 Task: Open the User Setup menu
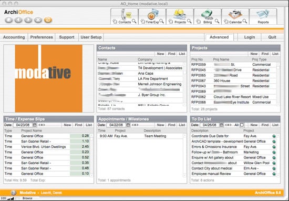[x=91, y=37]
